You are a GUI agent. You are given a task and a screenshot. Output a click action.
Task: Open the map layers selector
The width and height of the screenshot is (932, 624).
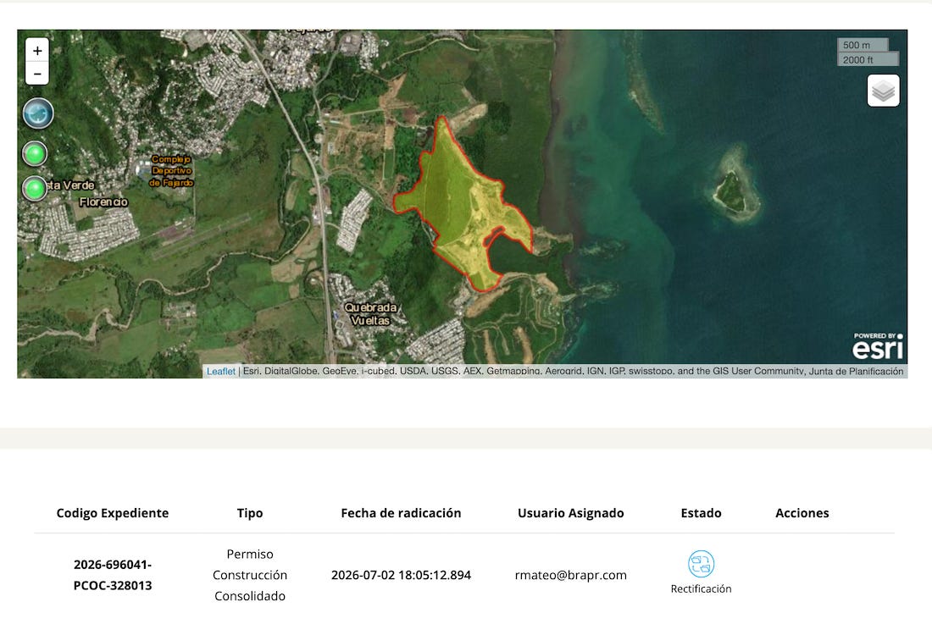click(x=883, y=91)
